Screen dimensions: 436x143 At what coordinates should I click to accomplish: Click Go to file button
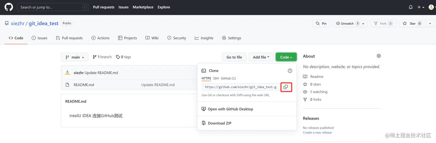point(234,57)
